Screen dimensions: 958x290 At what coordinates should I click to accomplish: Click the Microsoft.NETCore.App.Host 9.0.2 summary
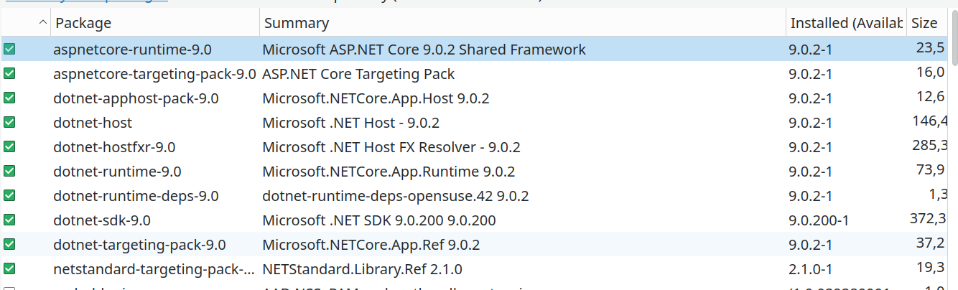tap(376, 98)
